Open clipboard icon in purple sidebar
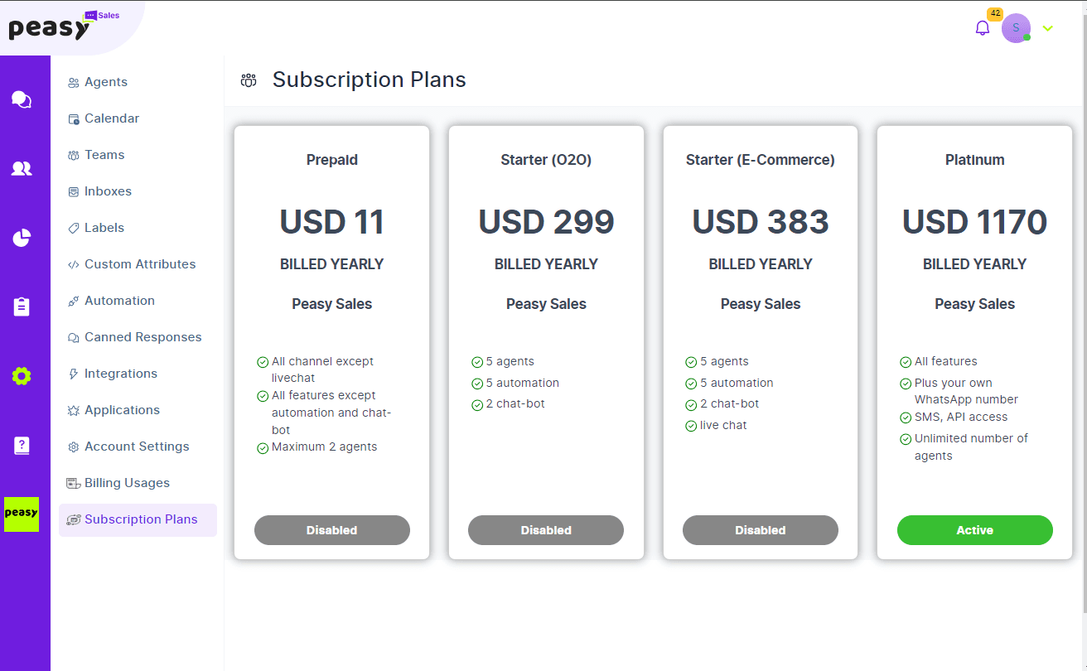 [22, 307]
